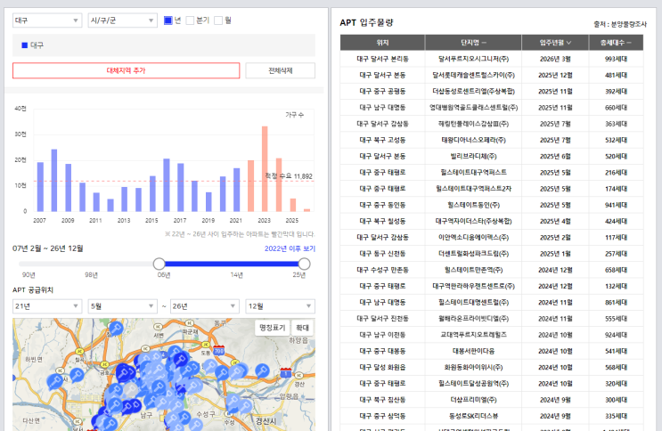Image resolution: width=662 pixels, height=431 pixels.
Task: Sort table by 입주년월 arrow
Action: click(569, 43)
